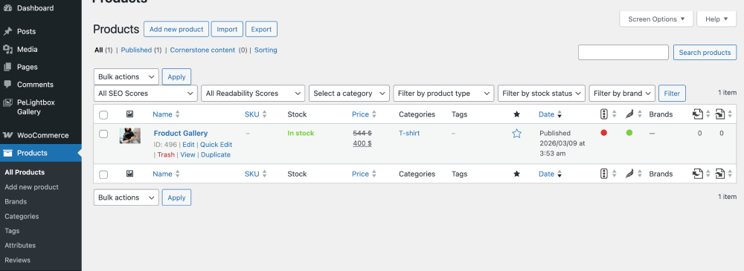Toggle featured star for Product Gallery
Viewport: 744px width, 271px height.
tap(517, 134)
